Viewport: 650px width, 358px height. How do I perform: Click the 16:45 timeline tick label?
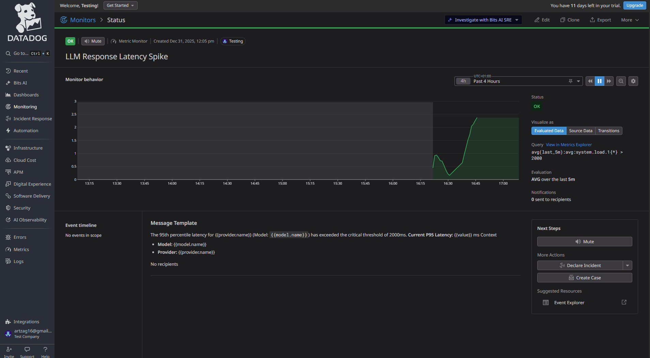(x=476, y=183)
